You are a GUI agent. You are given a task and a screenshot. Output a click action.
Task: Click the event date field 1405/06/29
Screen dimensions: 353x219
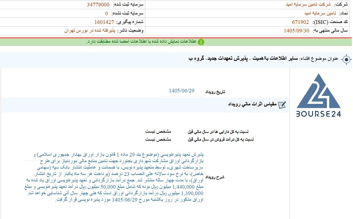[181, 91]
